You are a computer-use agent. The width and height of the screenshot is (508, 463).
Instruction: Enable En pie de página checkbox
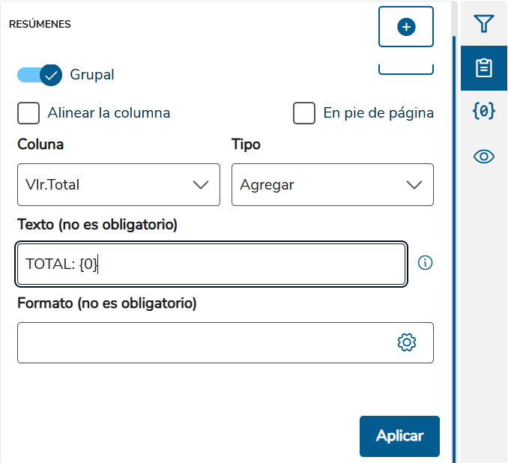coord(304,113)
